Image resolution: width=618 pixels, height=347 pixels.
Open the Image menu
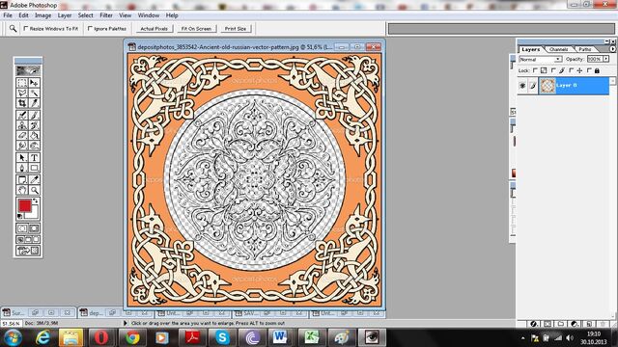click(42, 15)
